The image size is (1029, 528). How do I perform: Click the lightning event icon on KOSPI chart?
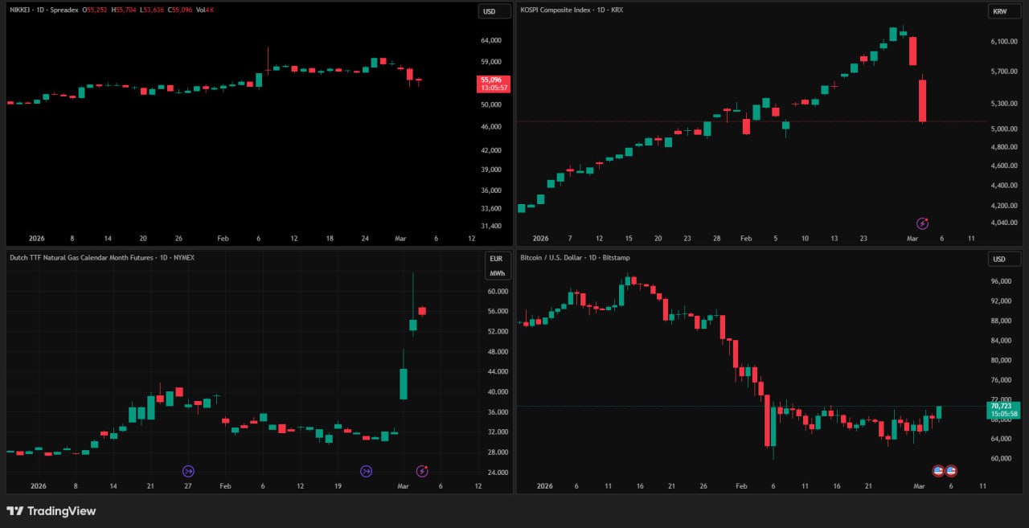923,222
